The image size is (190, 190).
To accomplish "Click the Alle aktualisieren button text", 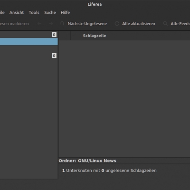I will [139, 24].
